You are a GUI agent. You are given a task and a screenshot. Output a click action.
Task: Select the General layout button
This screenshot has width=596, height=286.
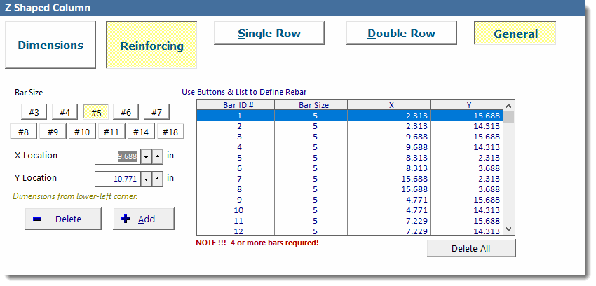pos(515,34)
